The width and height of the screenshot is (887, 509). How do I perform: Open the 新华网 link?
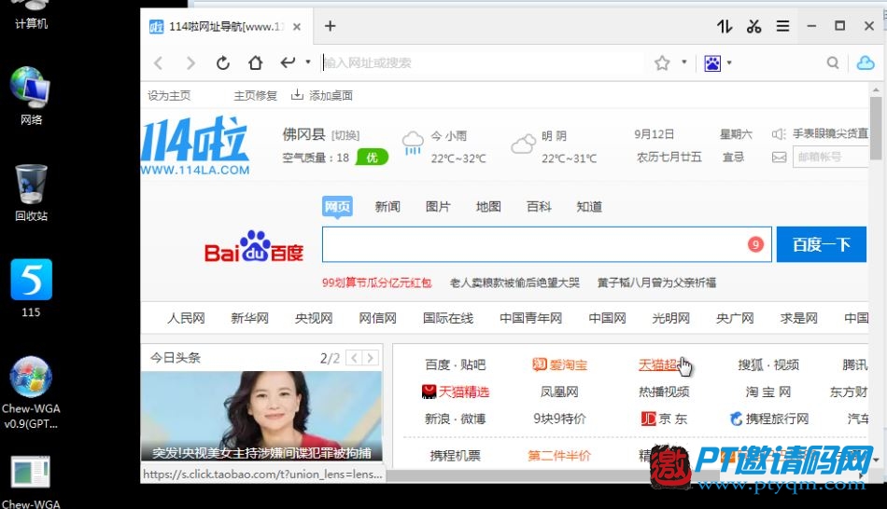pos(249,318)
